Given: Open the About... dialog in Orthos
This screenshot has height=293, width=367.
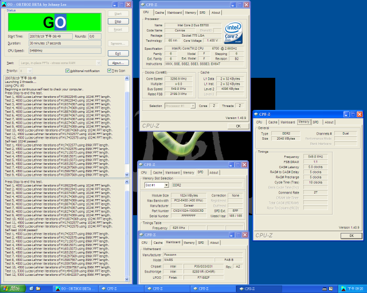Looking at the screenshot, I should point(118,63).
